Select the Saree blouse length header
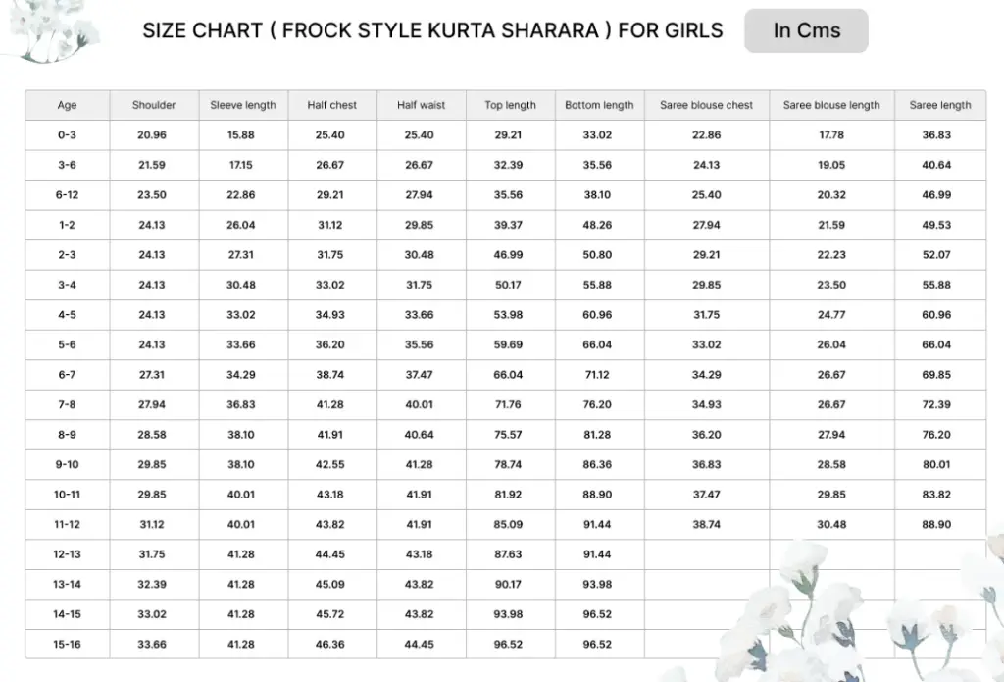 coord(831,105)
